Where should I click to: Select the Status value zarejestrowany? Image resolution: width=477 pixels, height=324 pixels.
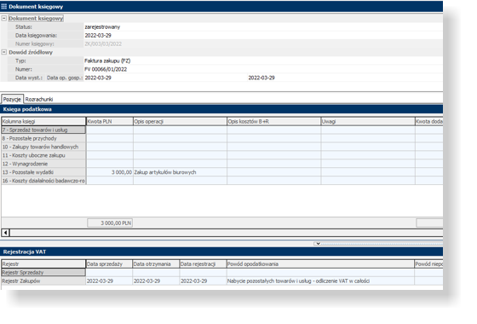[102, 26]
